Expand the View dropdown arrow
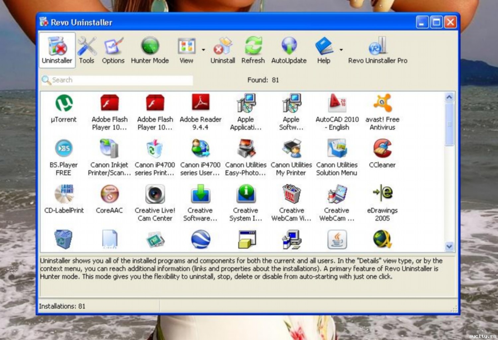 (x=204, y=50)
